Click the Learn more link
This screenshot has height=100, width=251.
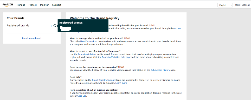point(121,83)
